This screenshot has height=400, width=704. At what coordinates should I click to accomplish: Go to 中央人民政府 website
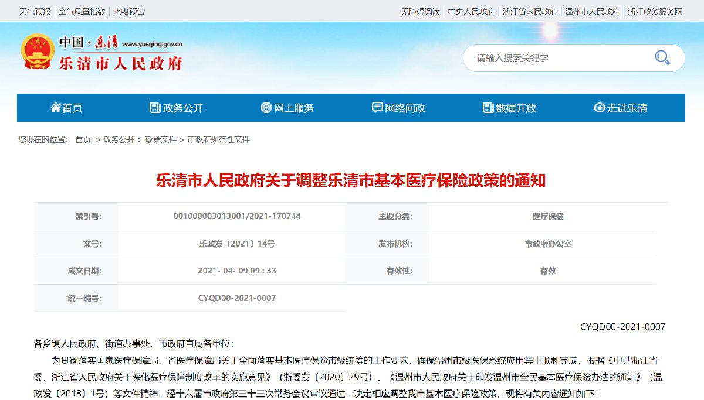[x=472, y=11]
